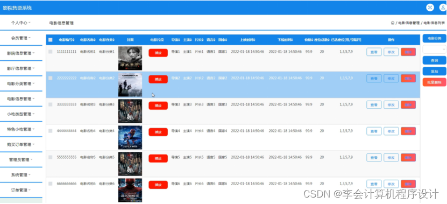
Task: Expand the 小吃类型管理 sidebar menu
Action: click(x=21, y=114)
